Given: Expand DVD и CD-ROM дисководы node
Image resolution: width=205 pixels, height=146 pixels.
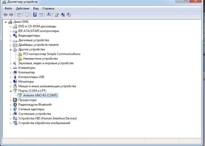Looking at the screenshot, I should tap(10, 26).
